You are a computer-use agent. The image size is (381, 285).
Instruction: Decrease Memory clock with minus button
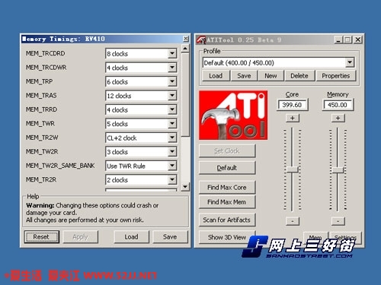pyautogui.click(x=338, y=221)
